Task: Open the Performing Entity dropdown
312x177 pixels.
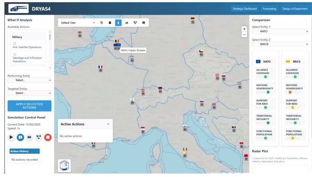Action: (x=29, y=80)
